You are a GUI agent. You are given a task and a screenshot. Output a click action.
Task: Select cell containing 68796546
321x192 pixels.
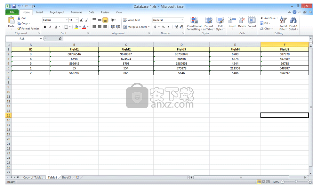[74, 54]
